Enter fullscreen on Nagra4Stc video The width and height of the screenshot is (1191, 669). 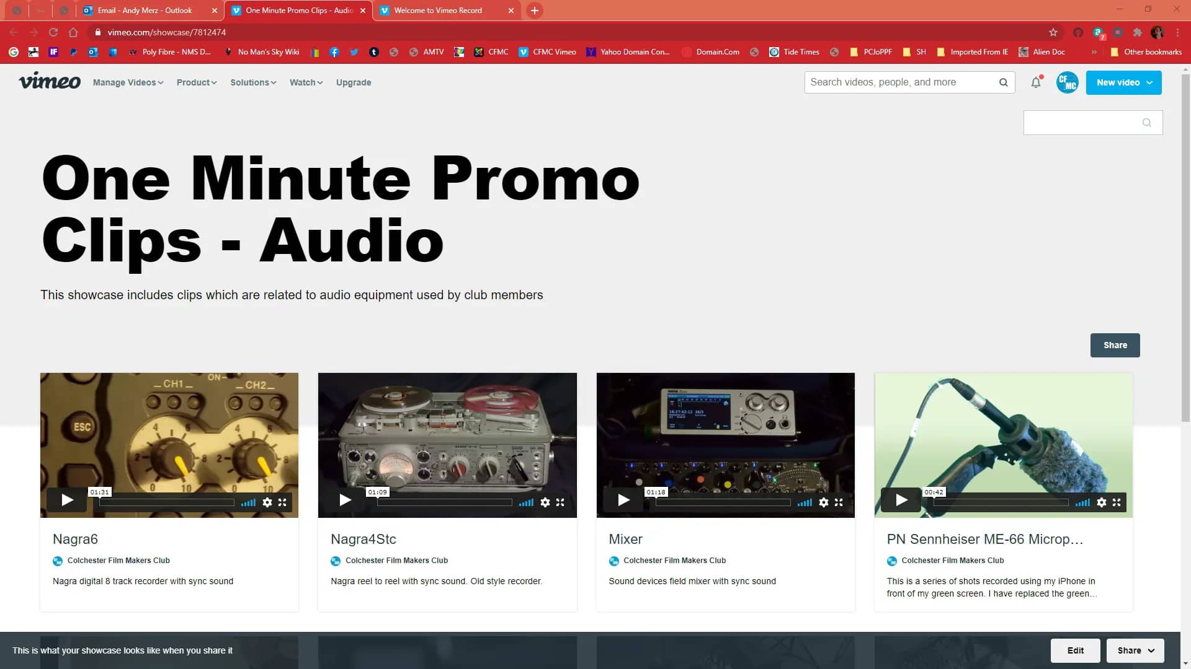(560, 502)
